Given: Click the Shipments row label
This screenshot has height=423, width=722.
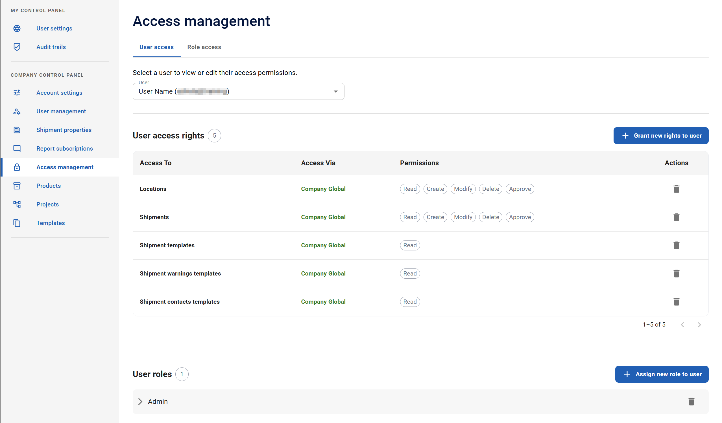Looking at the screenshot, I should pyautogui.click(x=154, y=217).
